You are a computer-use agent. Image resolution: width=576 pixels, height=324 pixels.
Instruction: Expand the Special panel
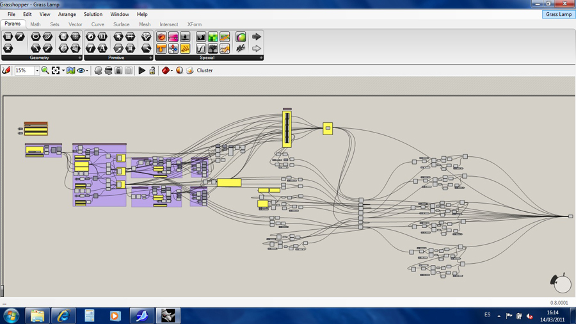point(261,58)
